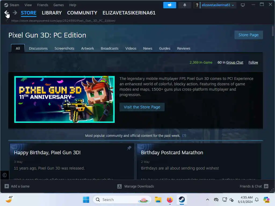The image size is (275, 206).
Task: Click the (?) help link for popular content
Action: [x=184, y=135]
